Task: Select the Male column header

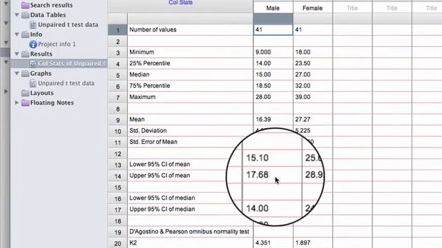Action: point(273,8)
